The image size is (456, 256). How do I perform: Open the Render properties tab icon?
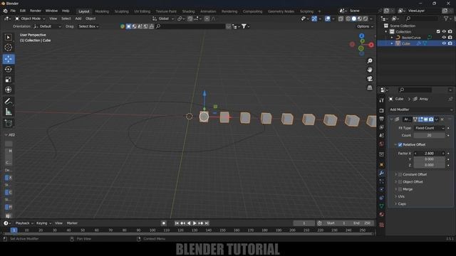coord(382,111)
